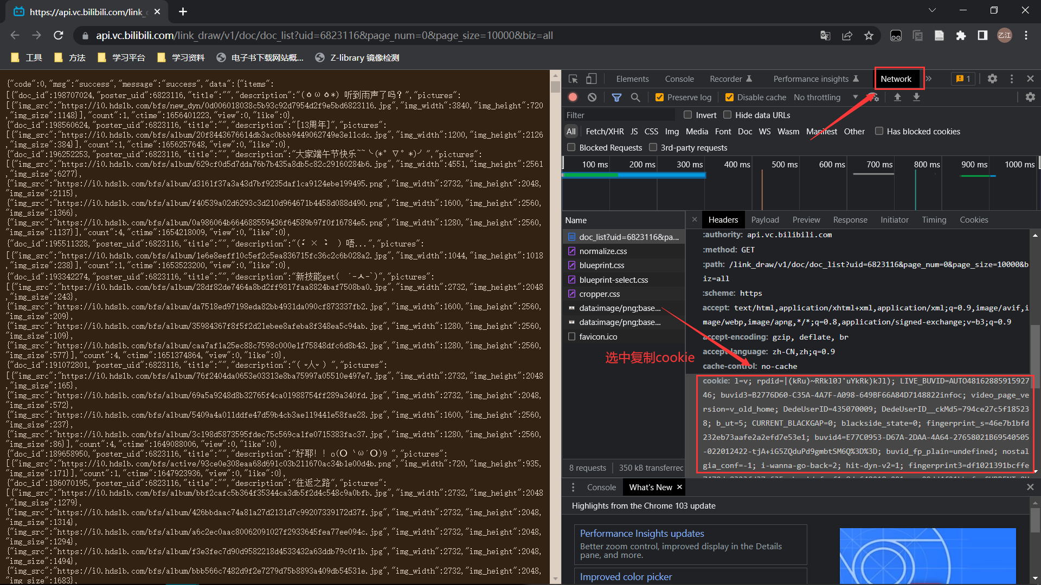Import HAR file upload icon
Image resolution: width=1041 pixels, height=585 pixels.
pos(898,97)
